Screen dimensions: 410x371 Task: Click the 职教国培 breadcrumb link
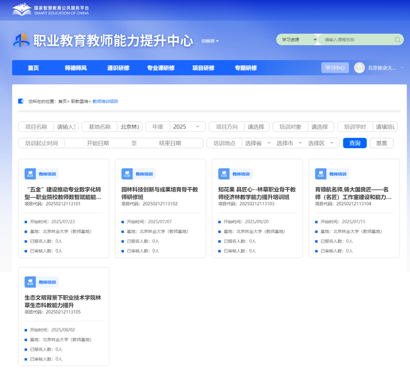coord(80,102)
